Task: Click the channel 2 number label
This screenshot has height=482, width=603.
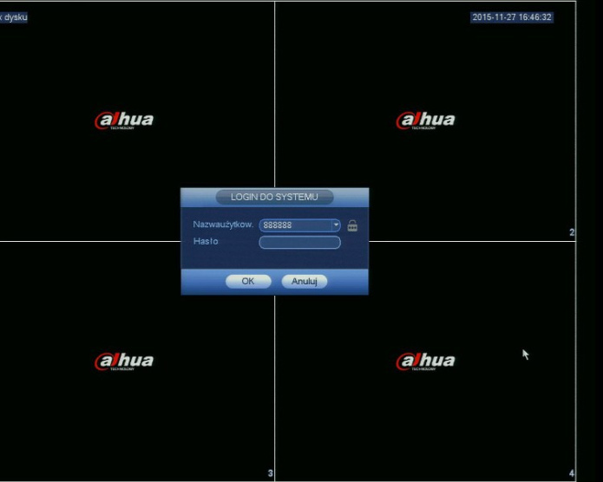Action: (571, 232)
